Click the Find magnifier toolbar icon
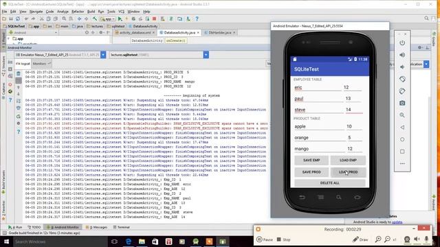 [x=64, y=19]
